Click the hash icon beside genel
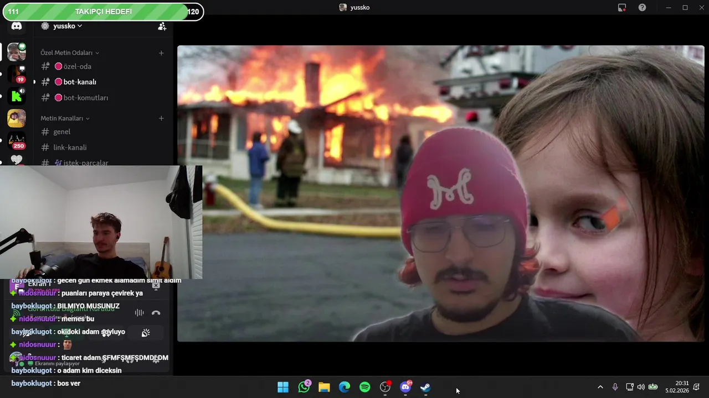709x398 pixels. coord(45,132)
